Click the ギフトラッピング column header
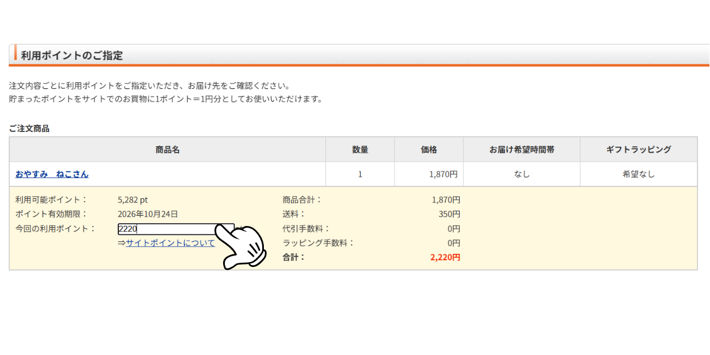 [638, 149]
